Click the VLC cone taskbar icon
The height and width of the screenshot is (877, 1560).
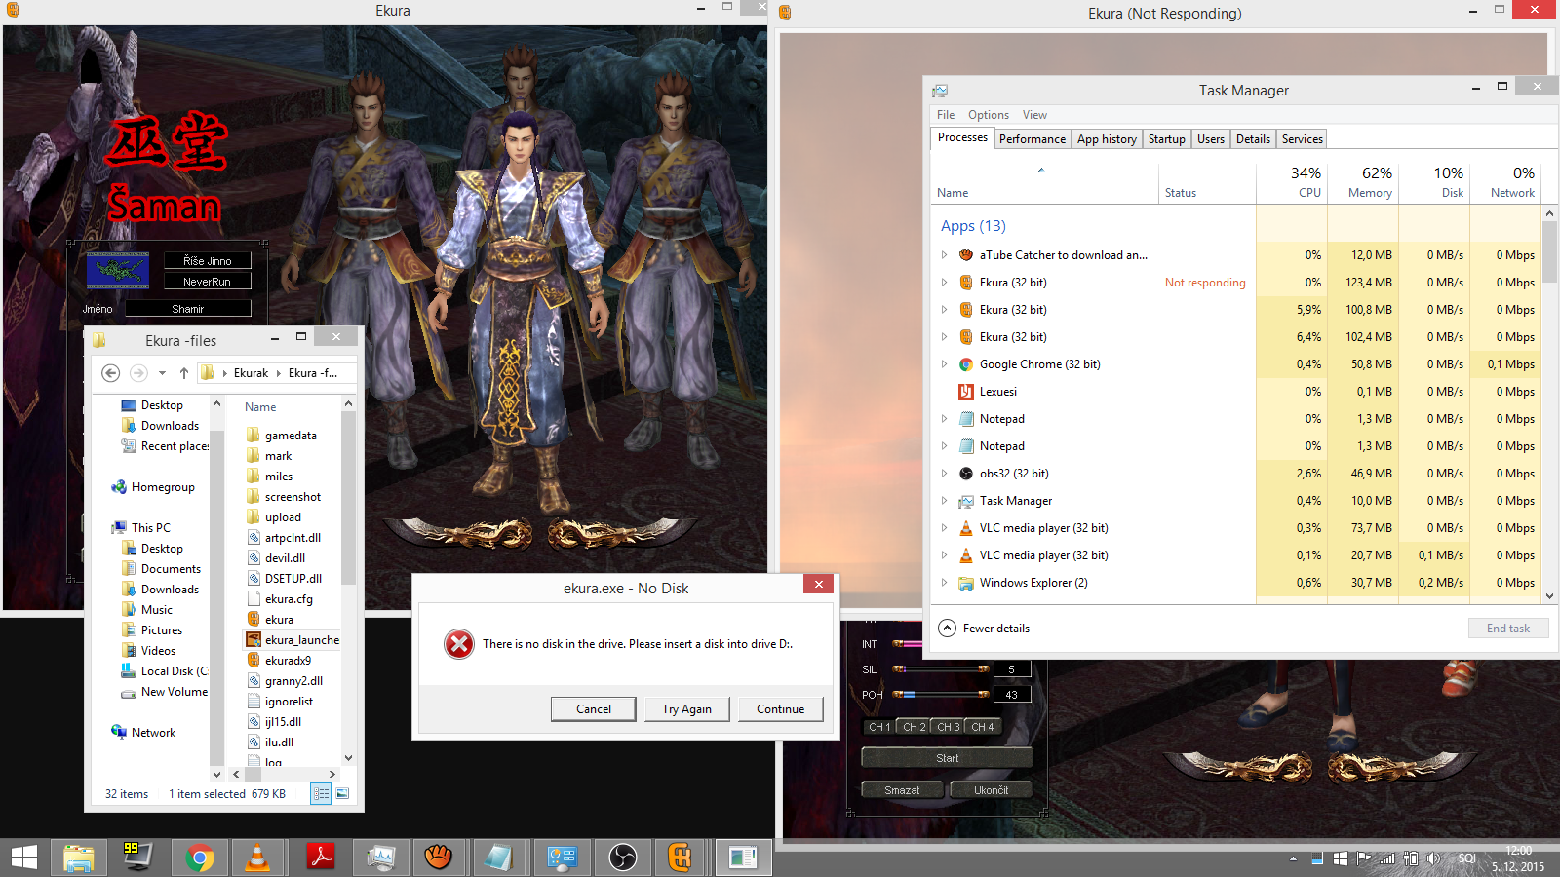[257, 858]
